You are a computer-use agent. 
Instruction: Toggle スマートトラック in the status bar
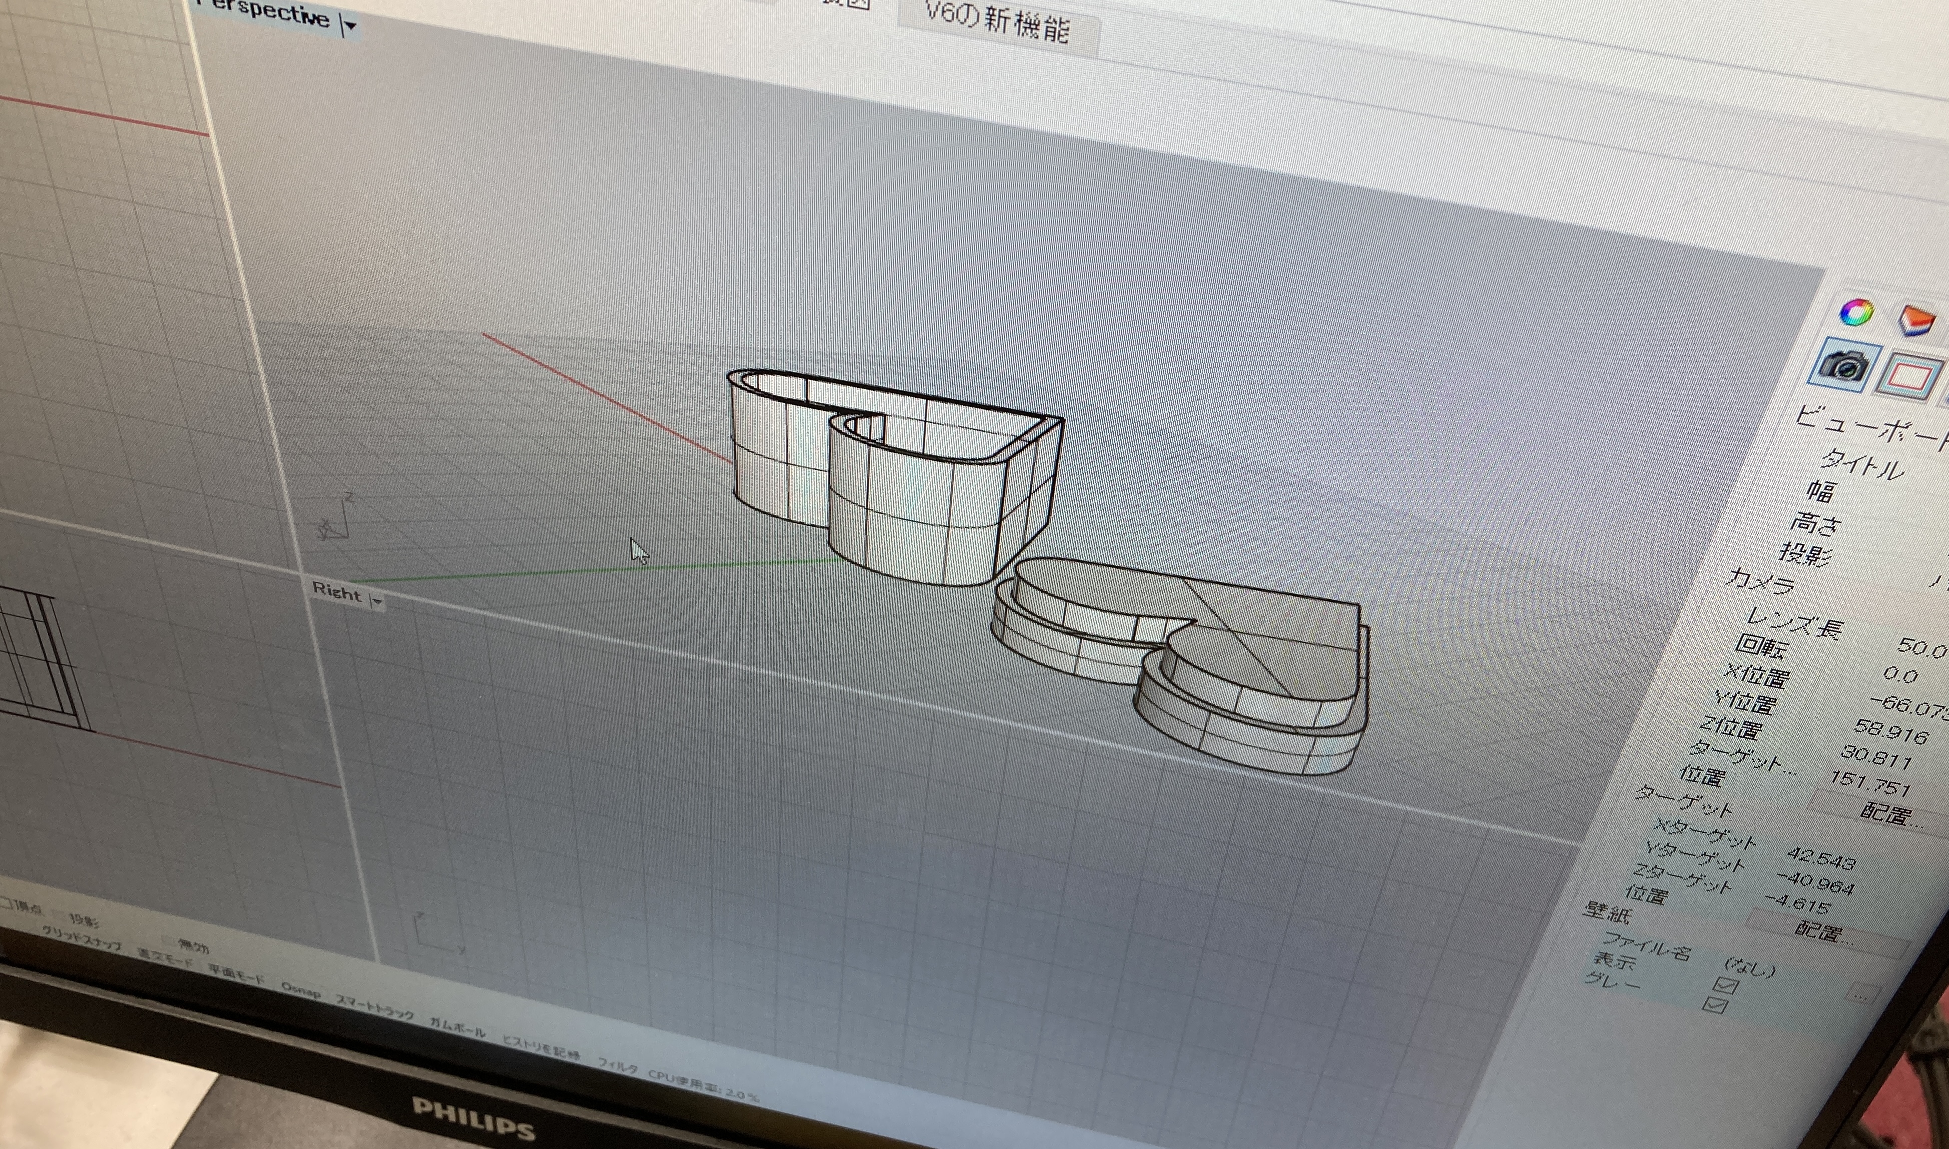point(374,1006)
